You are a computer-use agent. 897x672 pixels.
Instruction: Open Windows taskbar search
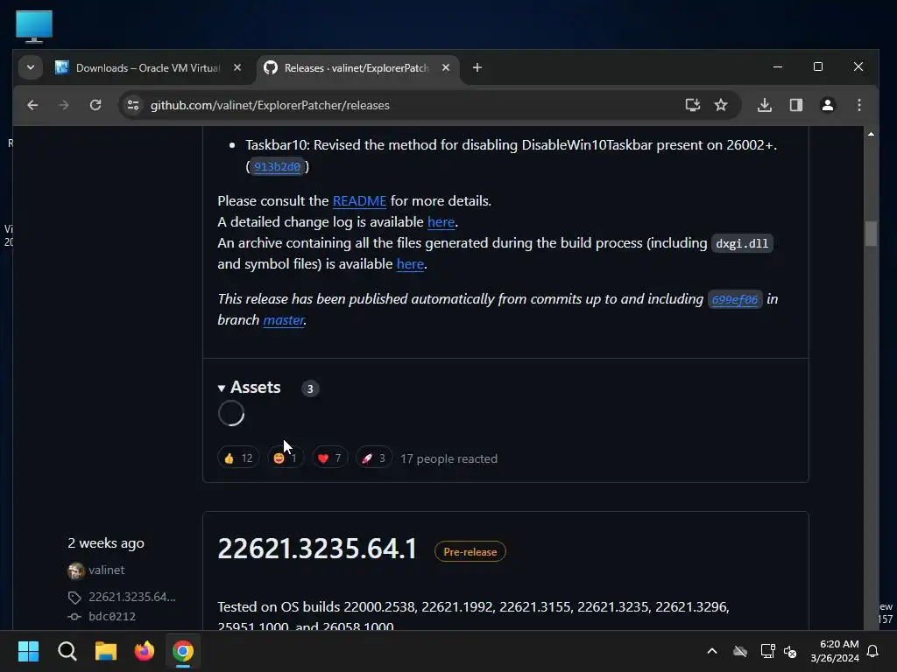pos(67,651)
